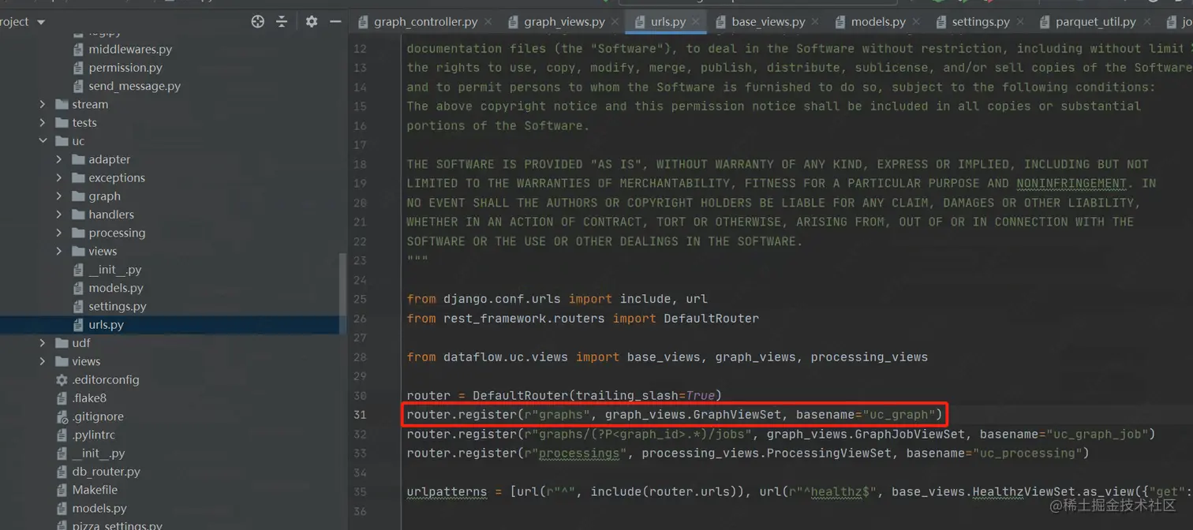
Task: Click the Makefile file icon
Action: 62,490
